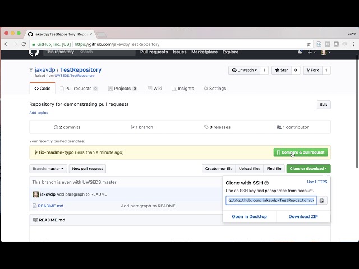359x269 pixels.
Task: Open TestRepository title link
Action: tap(81, 69)
